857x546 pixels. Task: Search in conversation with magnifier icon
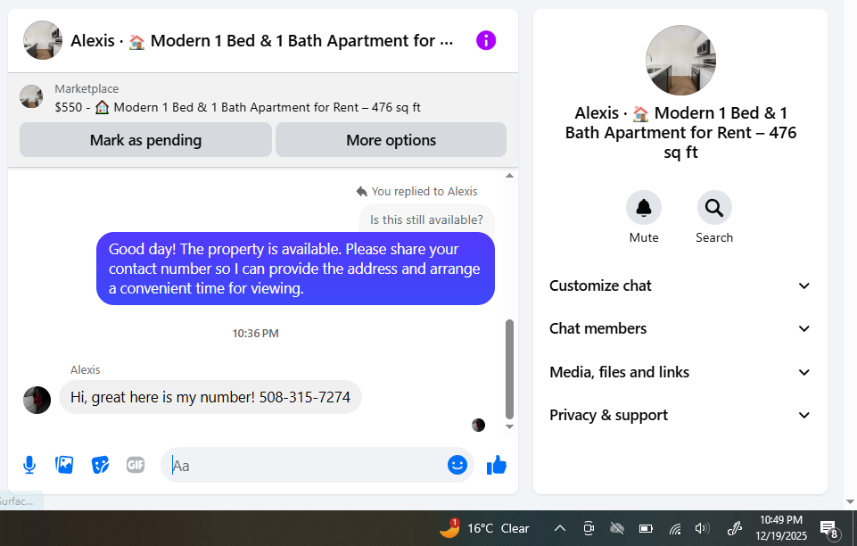[714, 208]
